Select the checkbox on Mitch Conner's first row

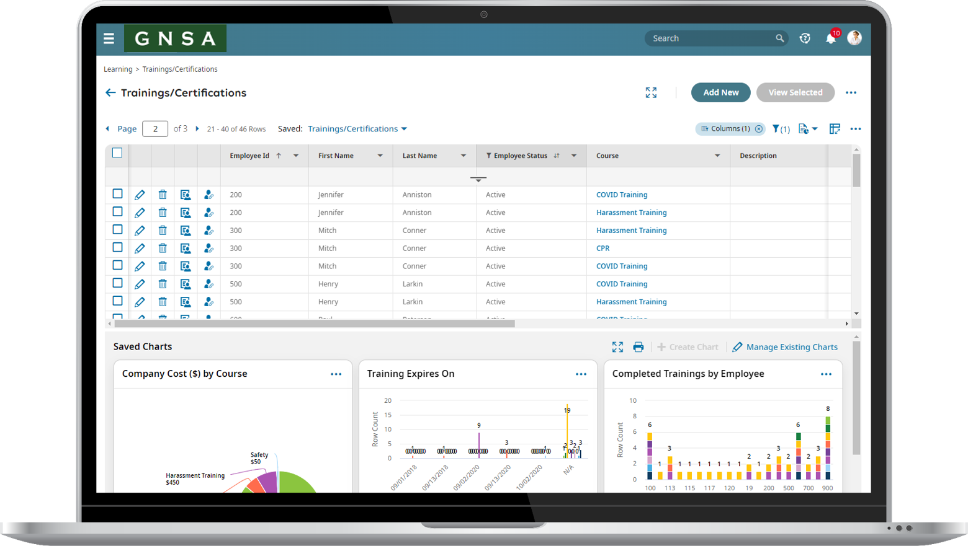coord(117,230)
